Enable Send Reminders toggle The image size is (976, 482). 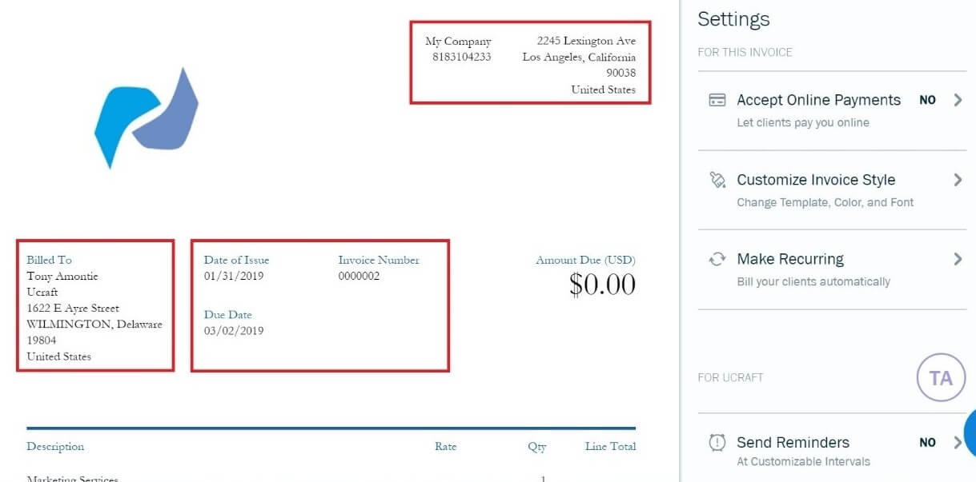pyautogui.click(x=927, y=442)
